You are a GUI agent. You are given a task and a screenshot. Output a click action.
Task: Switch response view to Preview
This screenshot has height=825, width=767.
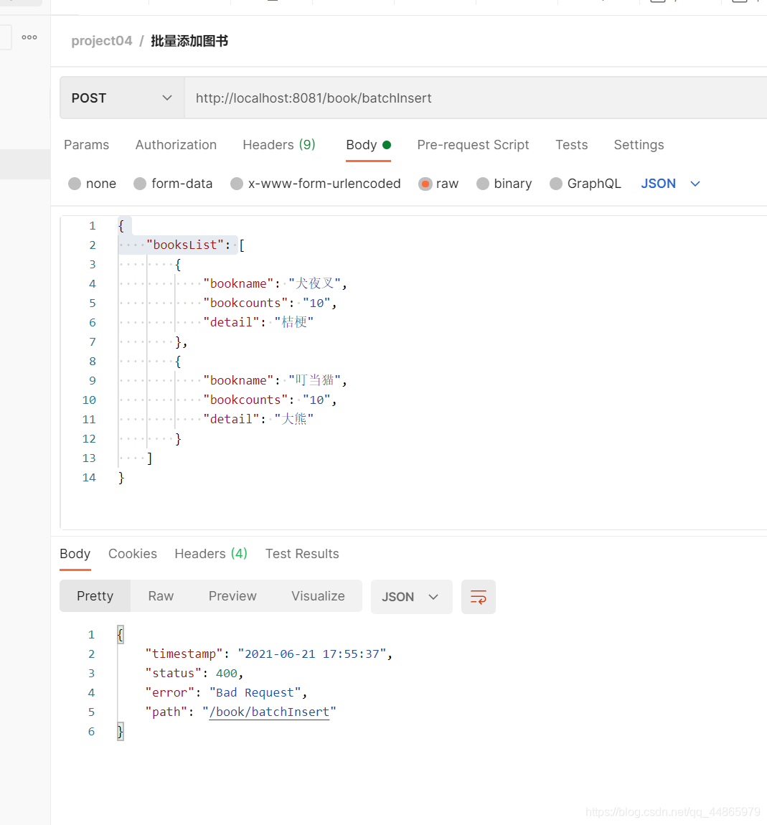[232, 596]
